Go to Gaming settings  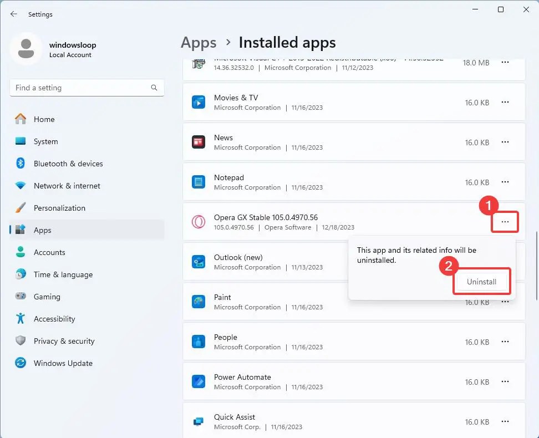[87, 296]
